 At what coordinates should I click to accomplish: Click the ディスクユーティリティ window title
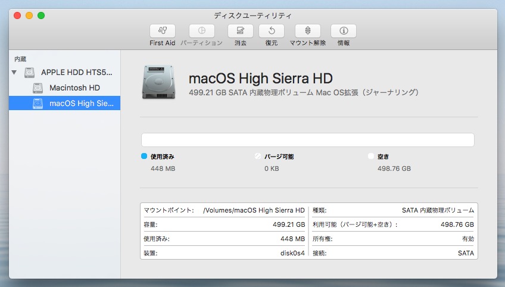pyautogui.click(x=253, y=15)
